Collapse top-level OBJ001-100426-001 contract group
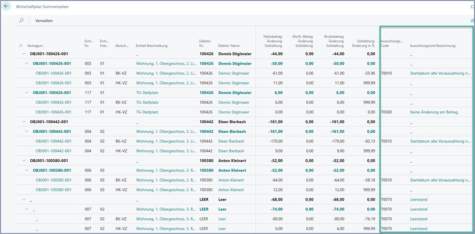Image resolution: width=475 pixels, height=234 pixels. point(24,54)
